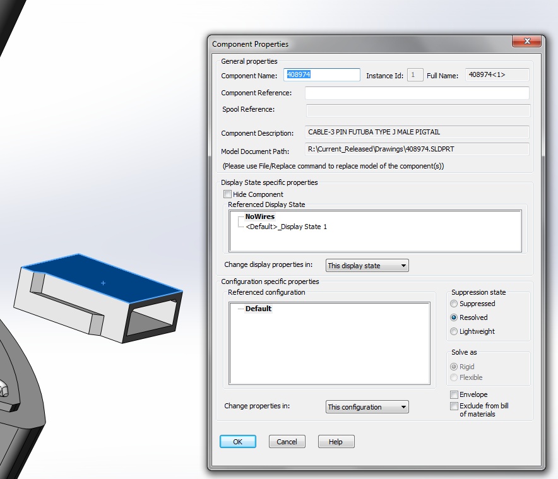Viewport: 558px width, 479px height.
Task: Close the Component Properties dialog
Action: point(526,41)
